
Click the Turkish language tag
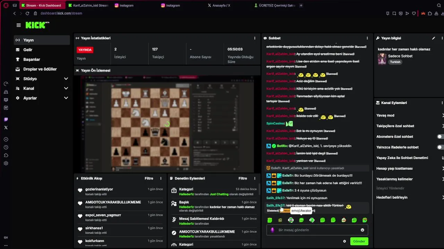[395, 62]
